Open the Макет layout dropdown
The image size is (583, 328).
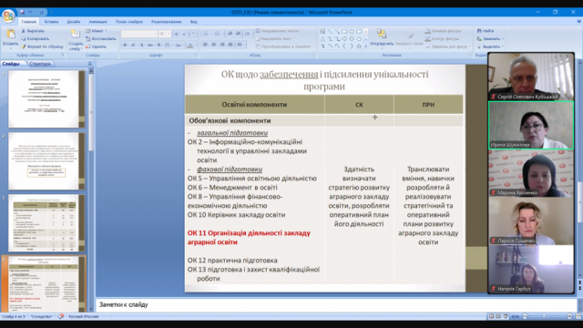pyautogui.click(x=97, y=31)
